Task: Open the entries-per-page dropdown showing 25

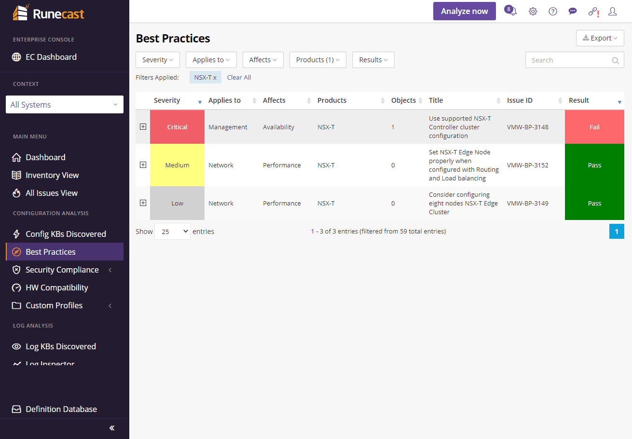Action: [172, 232]
